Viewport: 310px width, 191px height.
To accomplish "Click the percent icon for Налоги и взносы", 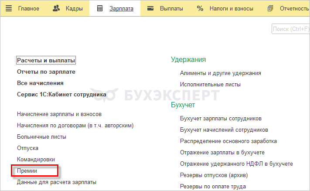I will tap(200, 8).
